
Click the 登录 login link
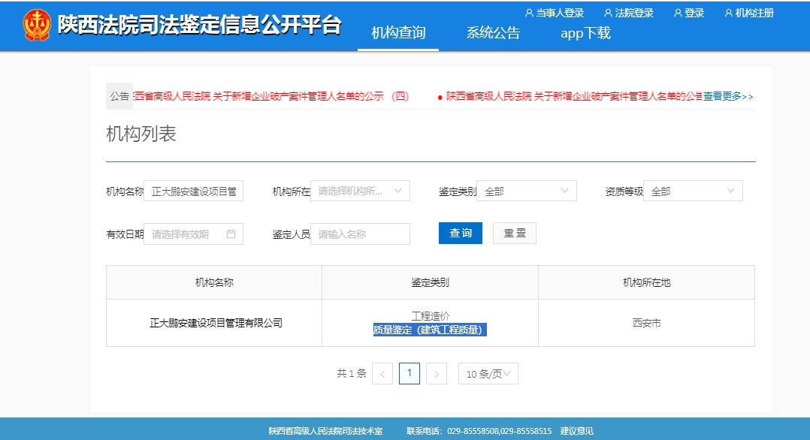689,13
